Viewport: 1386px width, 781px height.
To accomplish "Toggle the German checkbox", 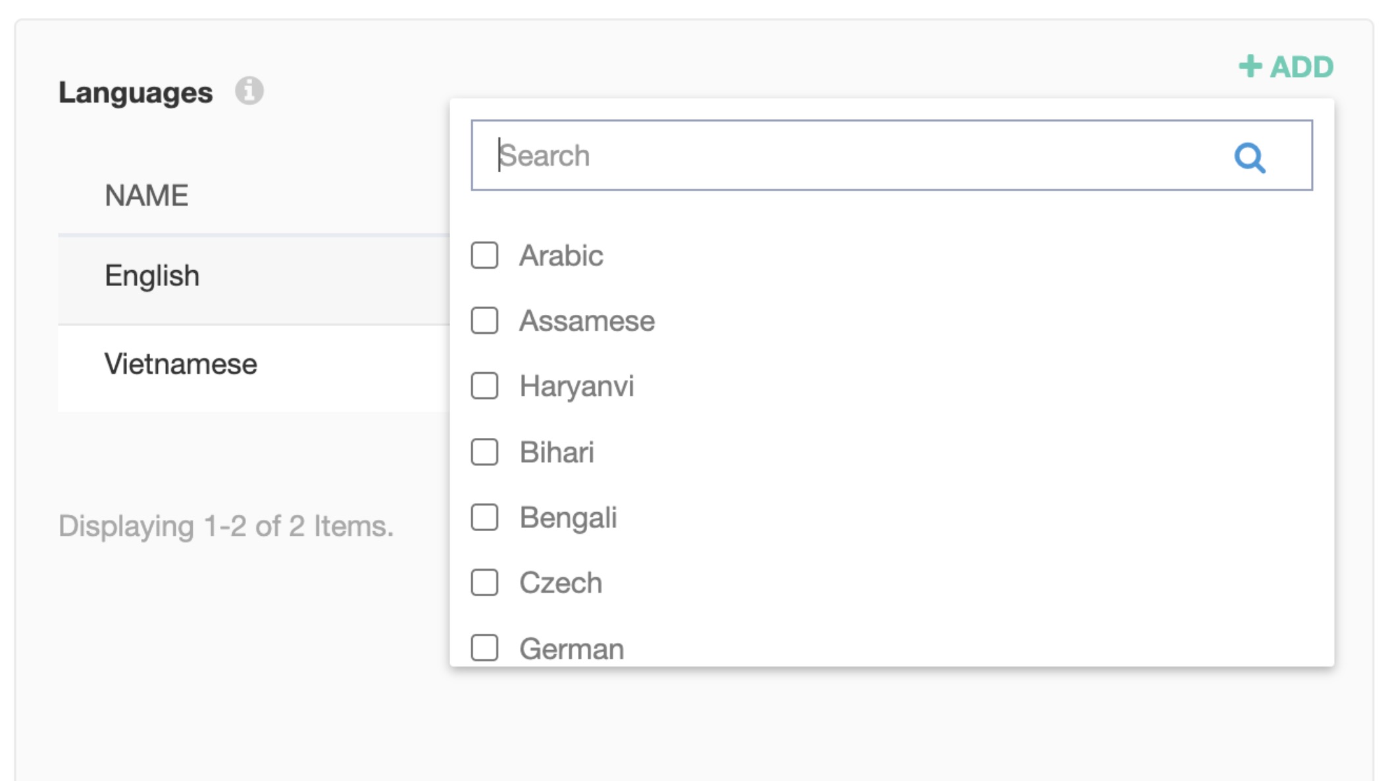I will [x=484, y=648].
